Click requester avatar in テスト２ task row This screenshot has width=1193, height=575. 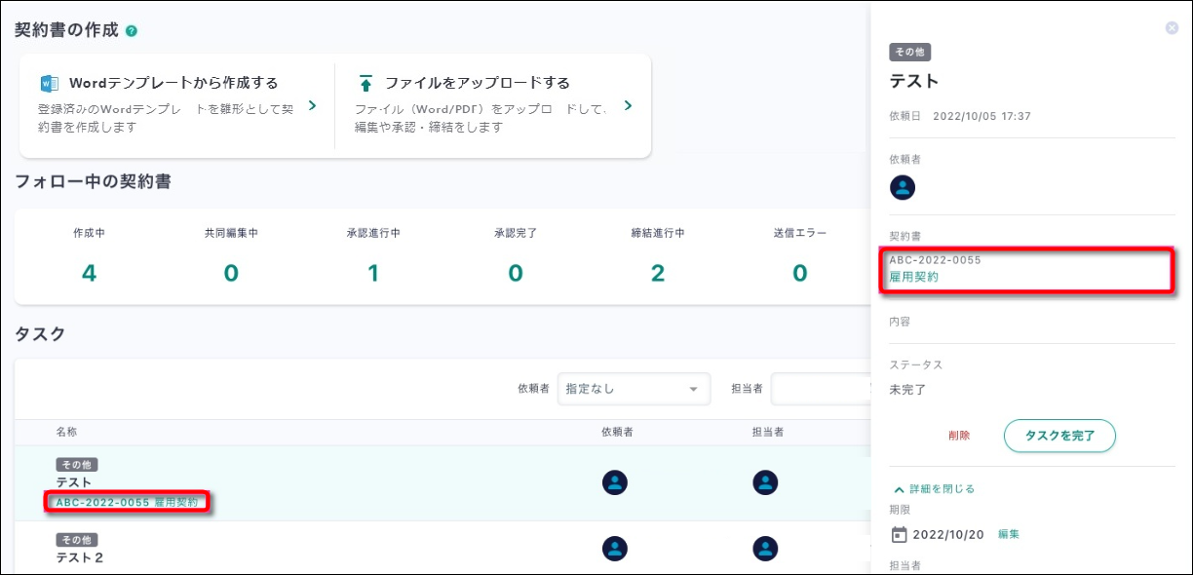[615, 548]
